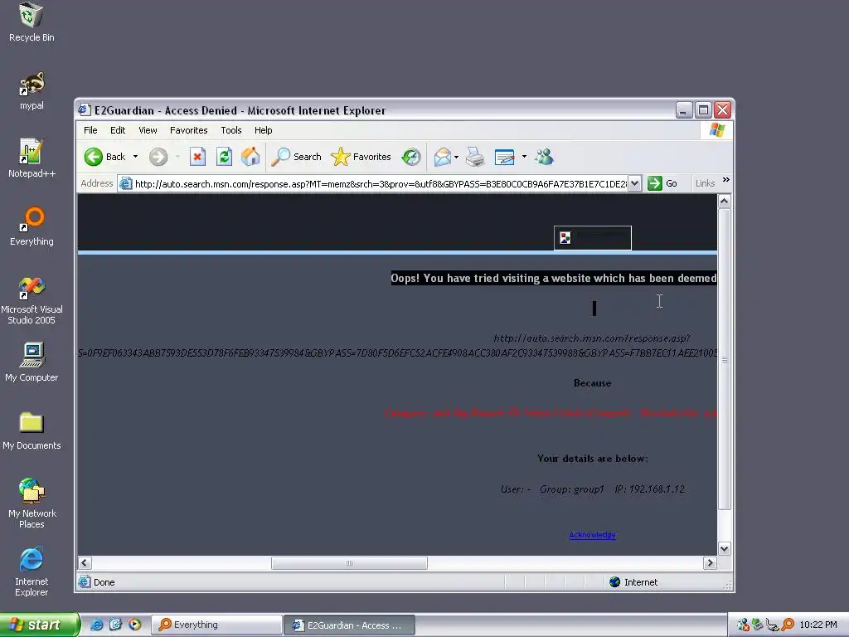
Task: Click the broken image placeholder in header
Action: tap(592, 238)
